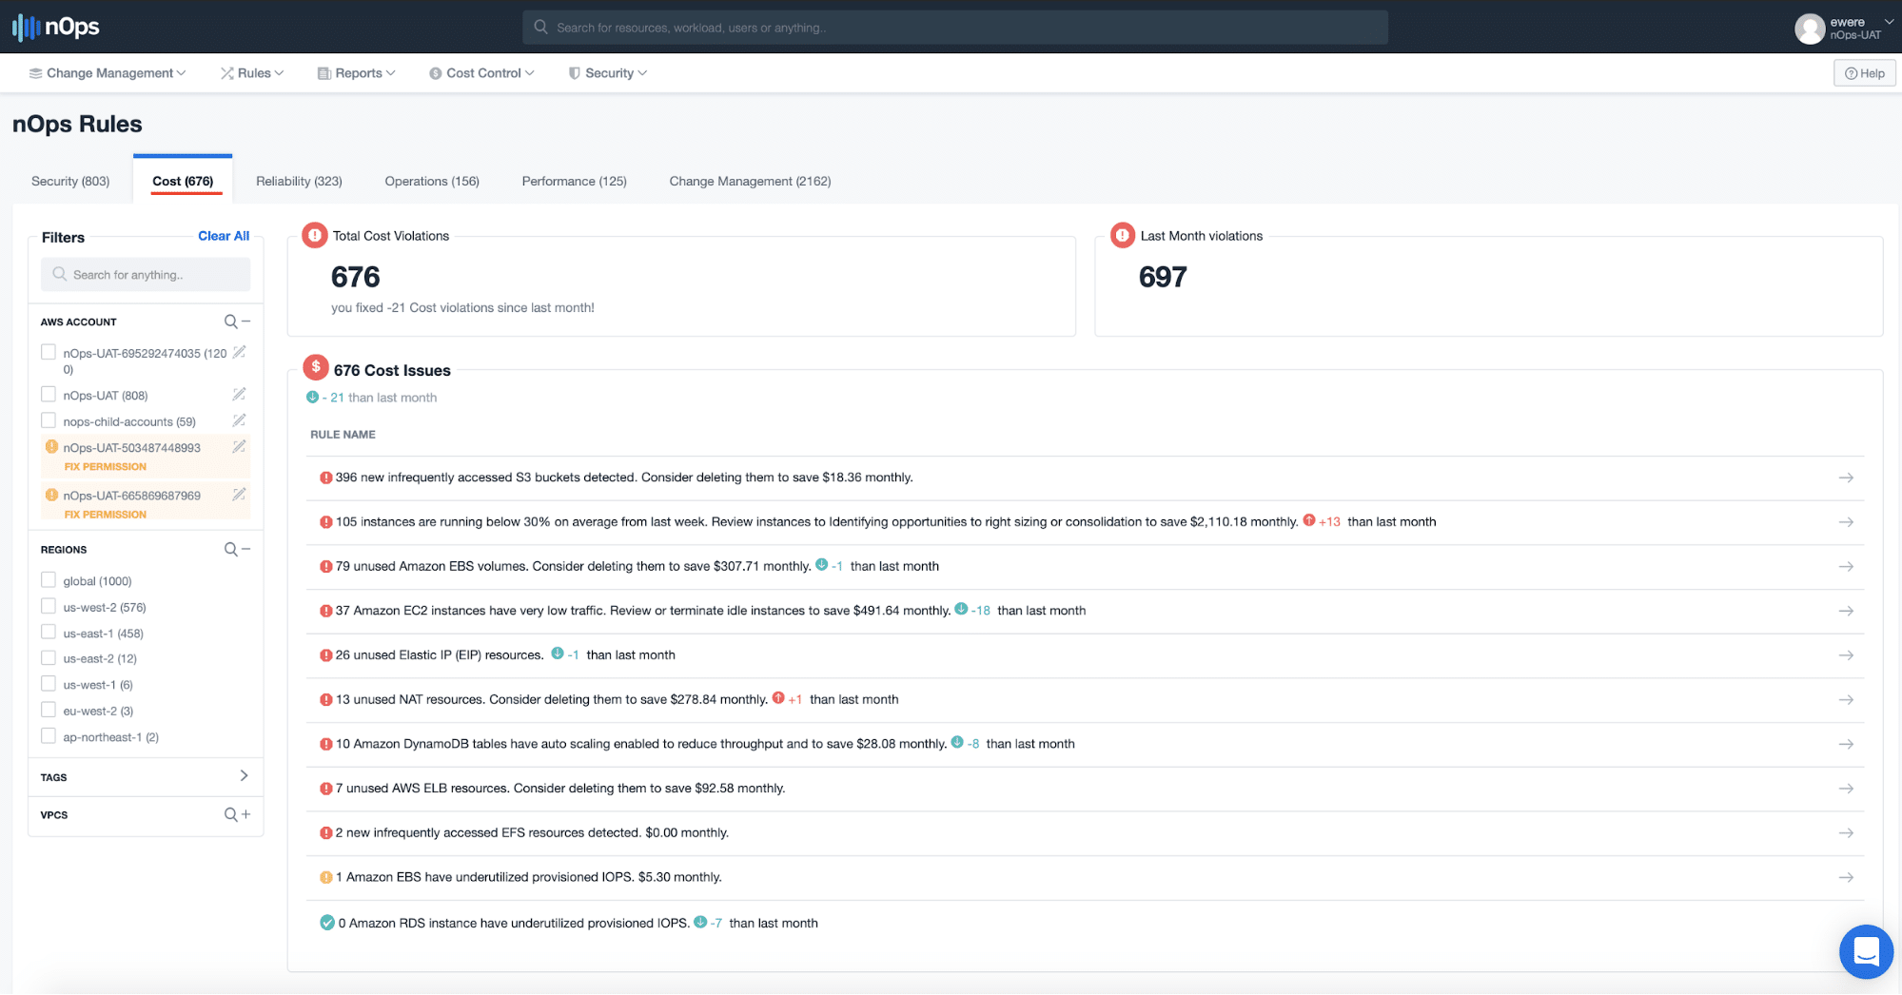Image resolution: width=1902 pixels, height=995 pixels.
Task: Open the EFS resources rule arrow
Action: (1846, 832)
